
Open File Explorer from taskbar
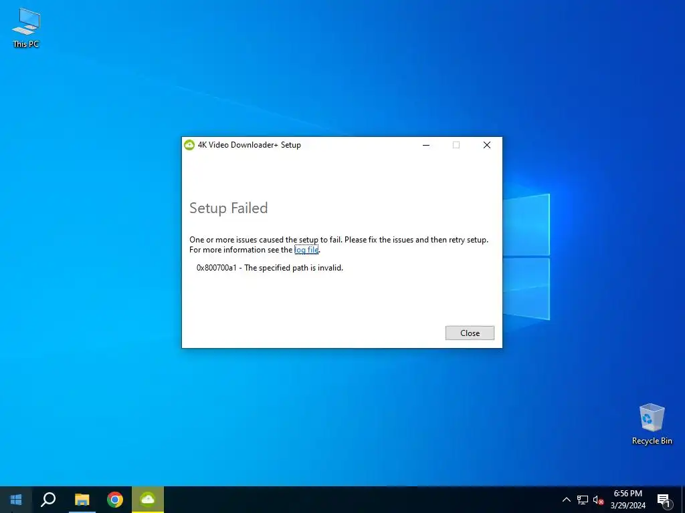(x=82, y=500)
